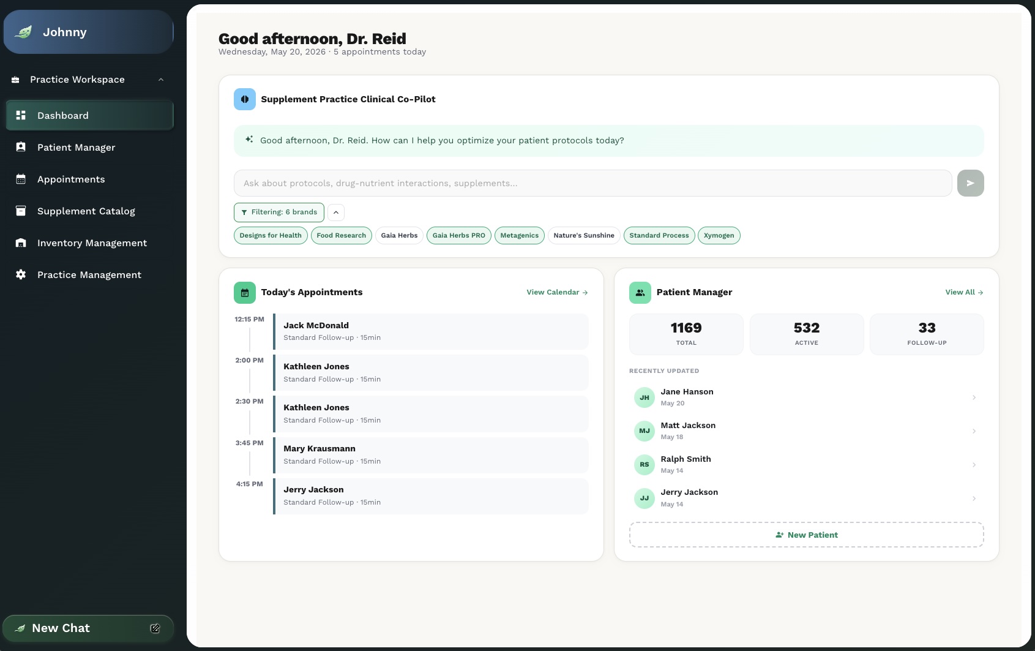1035x651 pixels.
Task: Click the Good afternoon co-pilot greeting message
Action: click(609, 141)
